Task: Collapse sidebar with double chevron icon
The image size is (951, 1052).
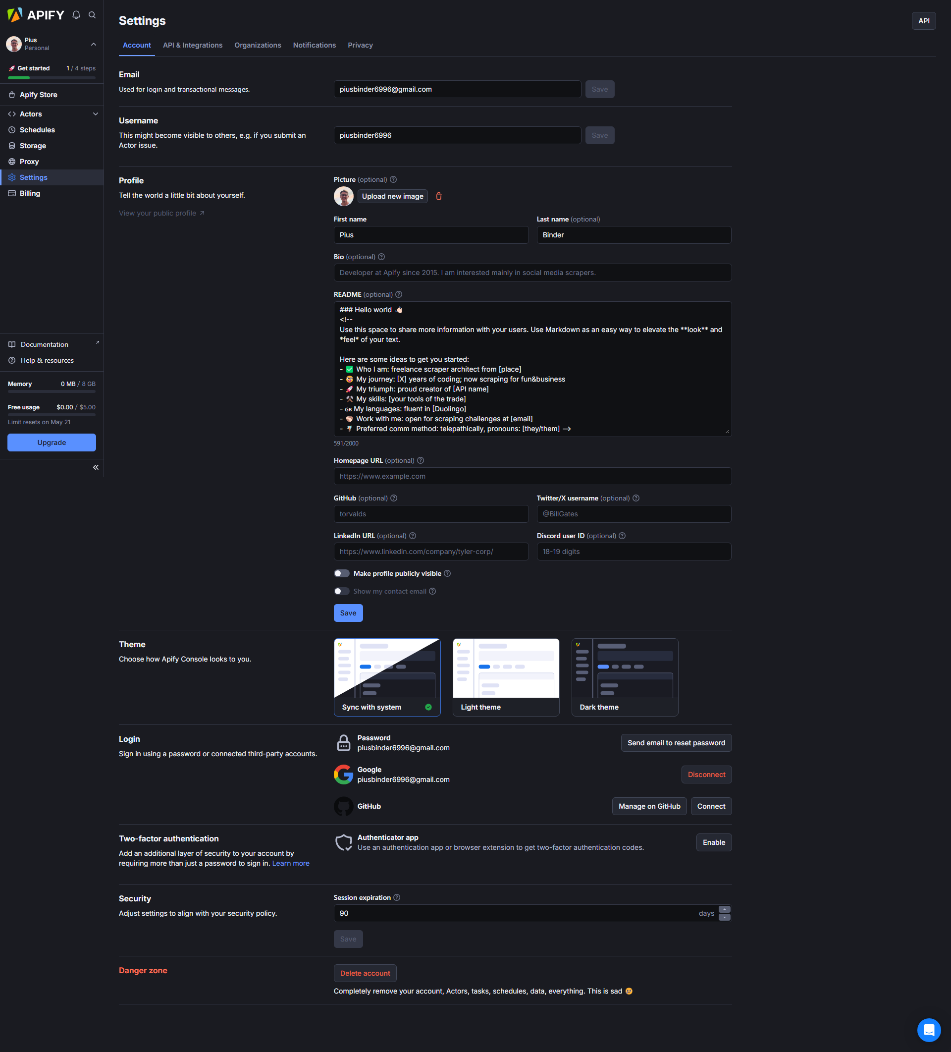Action: [96, 468]
